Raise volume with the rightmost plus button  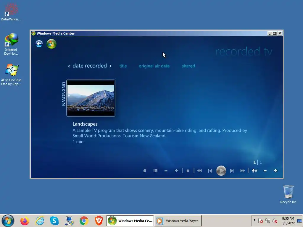pos(275,171)
